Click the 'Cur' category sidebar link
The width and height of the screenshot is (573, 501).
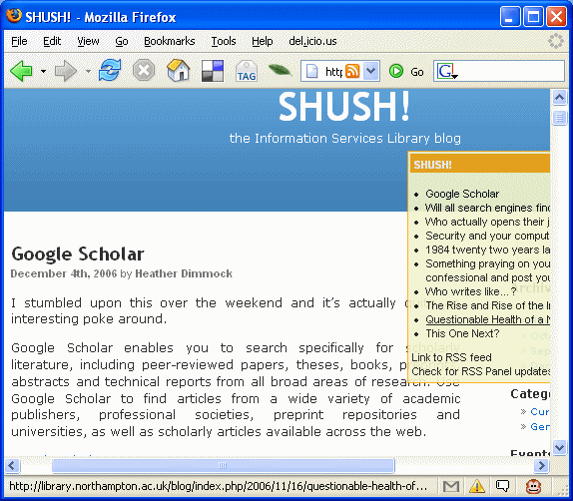coord(539,412)
